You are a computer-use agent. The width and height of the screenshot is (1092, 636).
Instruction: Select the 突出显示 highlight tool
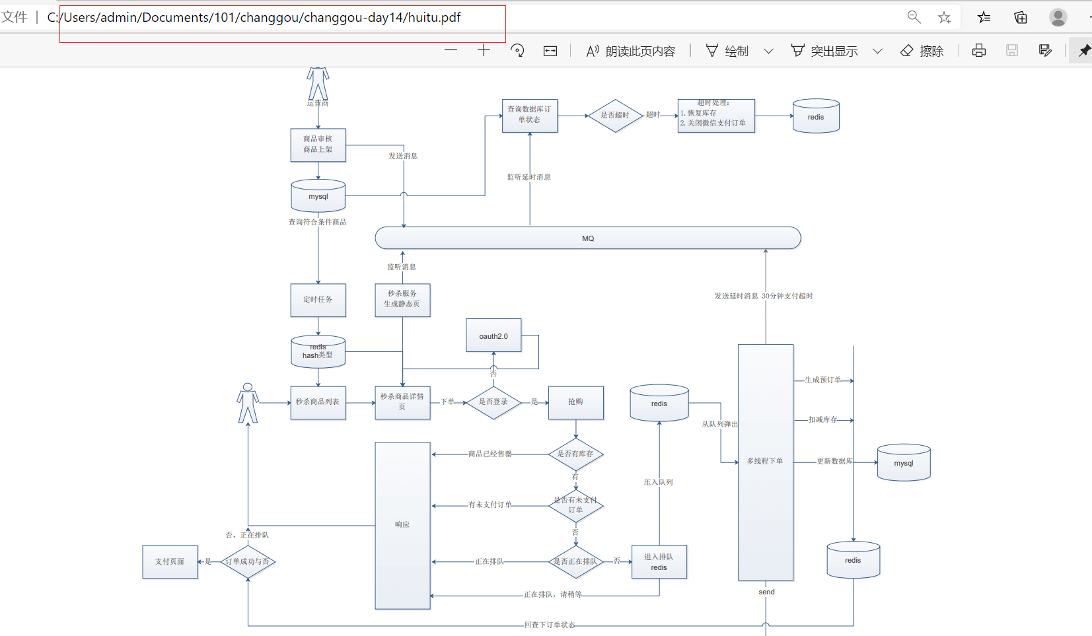click(x=824, y=51)
